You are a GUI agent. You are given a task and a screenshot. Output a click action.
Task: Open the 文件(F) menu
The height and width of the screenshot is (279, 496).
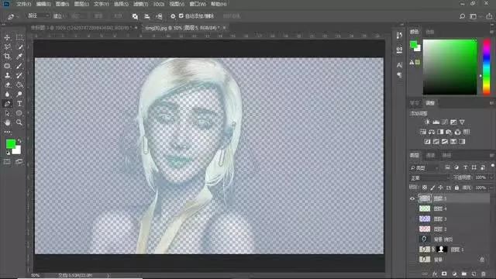pyautogui.click(x=24, y=4)
